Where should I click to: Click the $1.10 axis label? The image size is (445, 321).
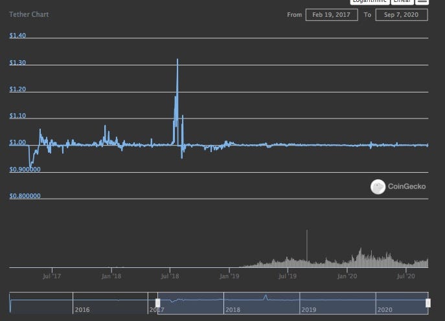17,116
